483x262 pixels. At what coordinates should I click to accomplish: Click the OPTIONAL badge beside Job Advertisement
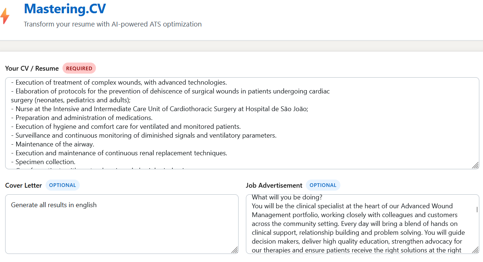pos(323,185)
